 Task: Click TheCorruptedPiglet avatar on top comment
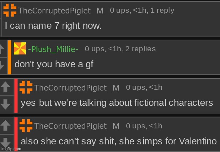tap(10, 10)
